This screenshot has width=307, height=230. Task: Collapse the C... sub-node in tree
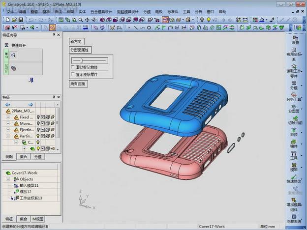(x=16, y=142)
